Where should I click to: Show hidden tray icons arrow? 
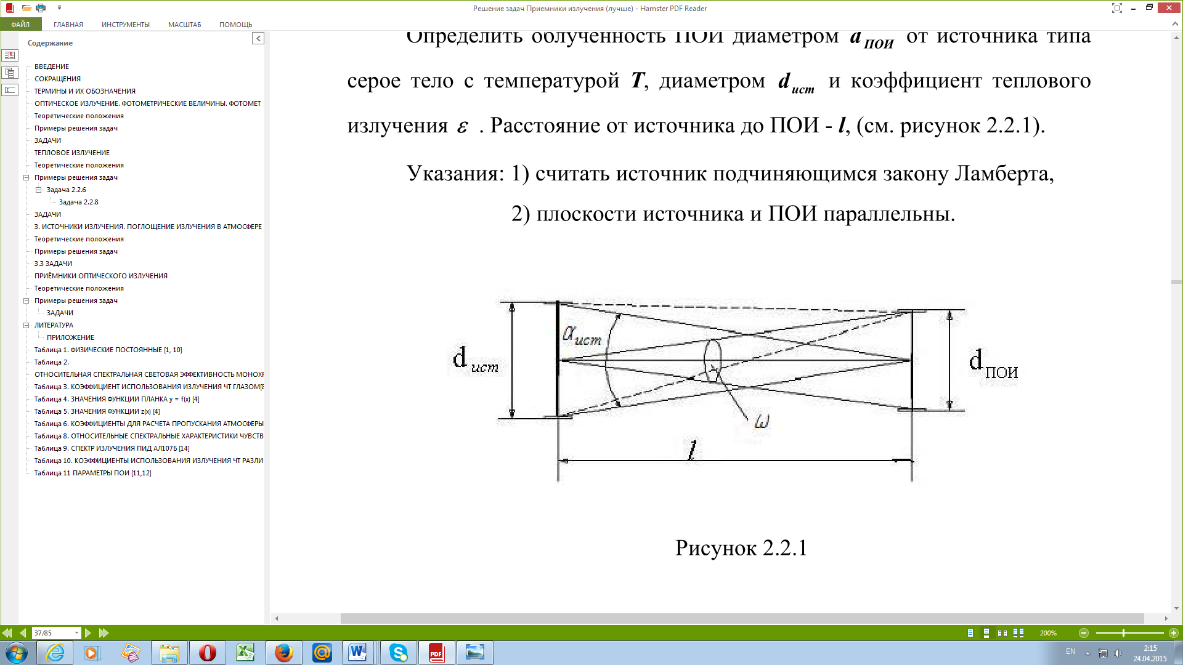(1087, 653)
